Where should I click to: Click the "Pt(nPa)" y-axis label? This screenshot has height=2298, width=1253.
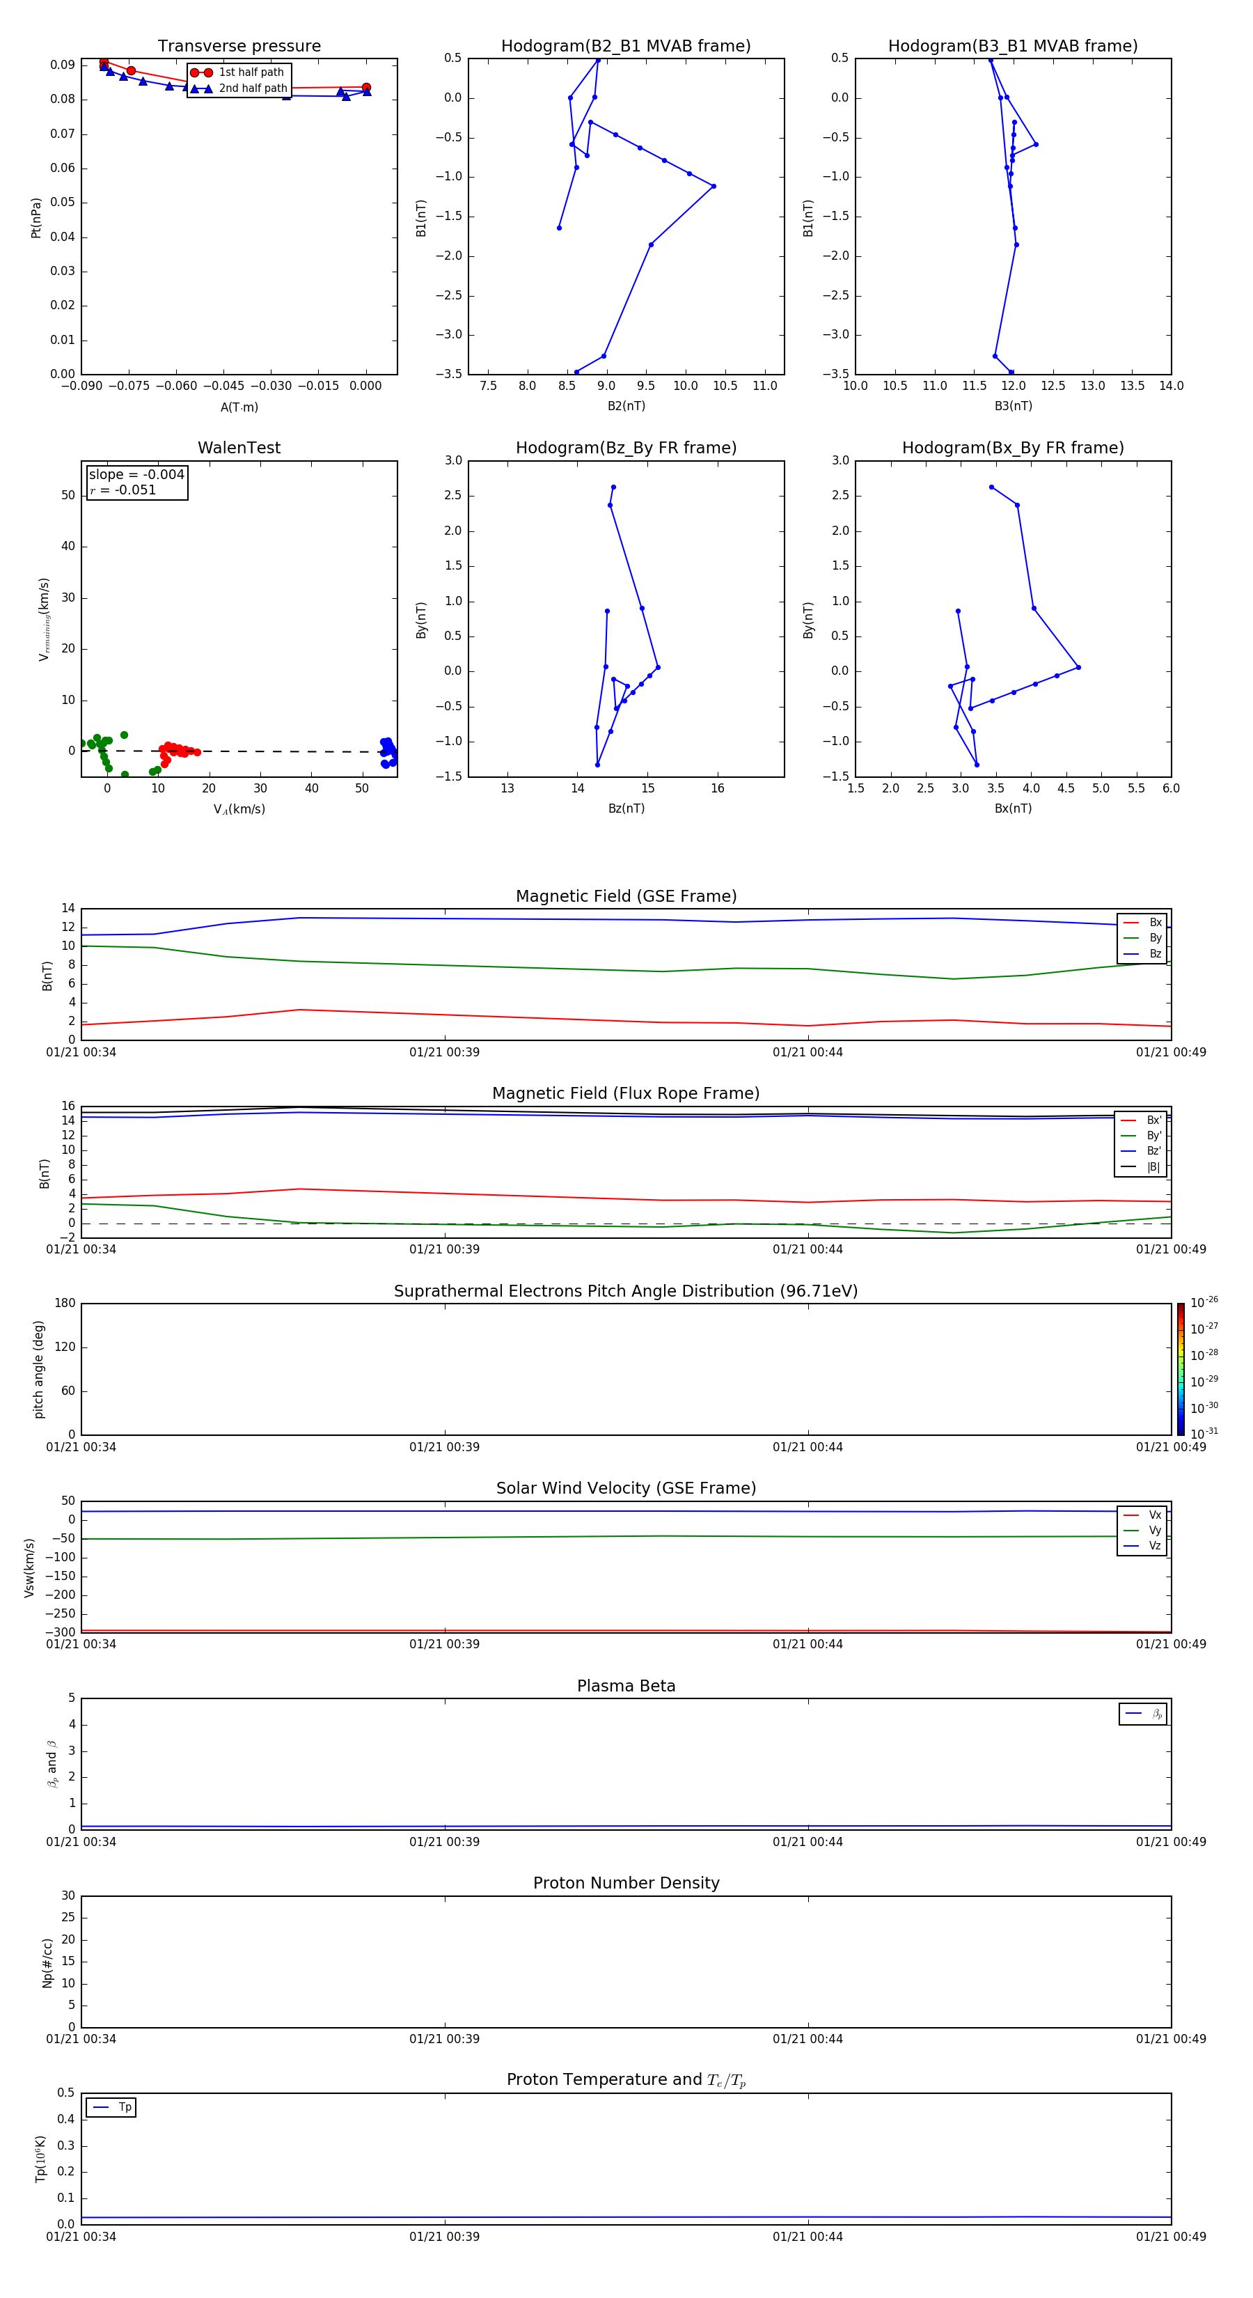pos(36,217)
